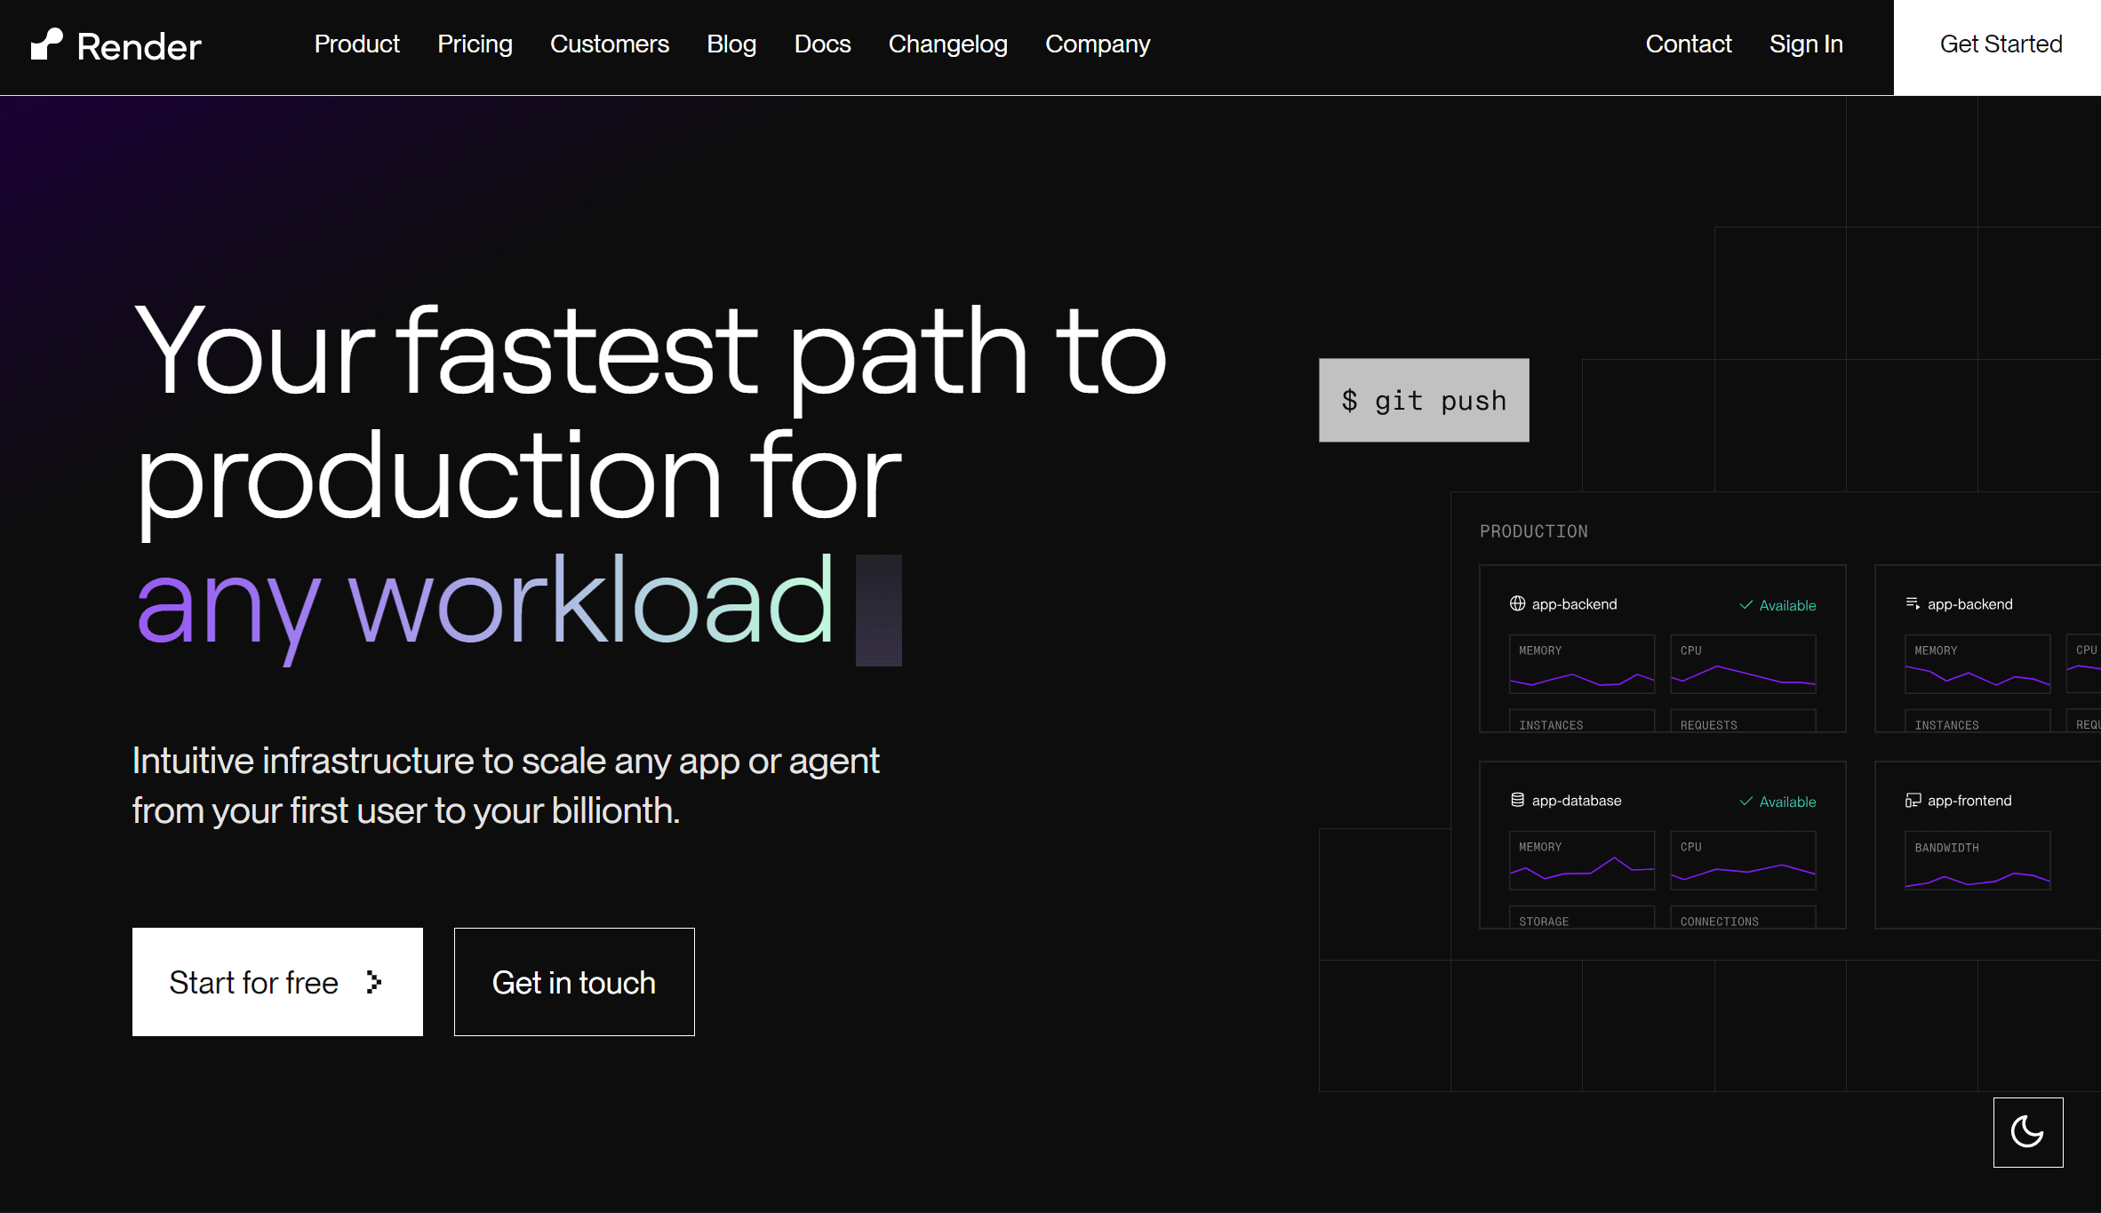Viewport: 2101px width, 1213px height.
Task: Click the REQUESTS label in app-backend card
Action: point(1708,725)
